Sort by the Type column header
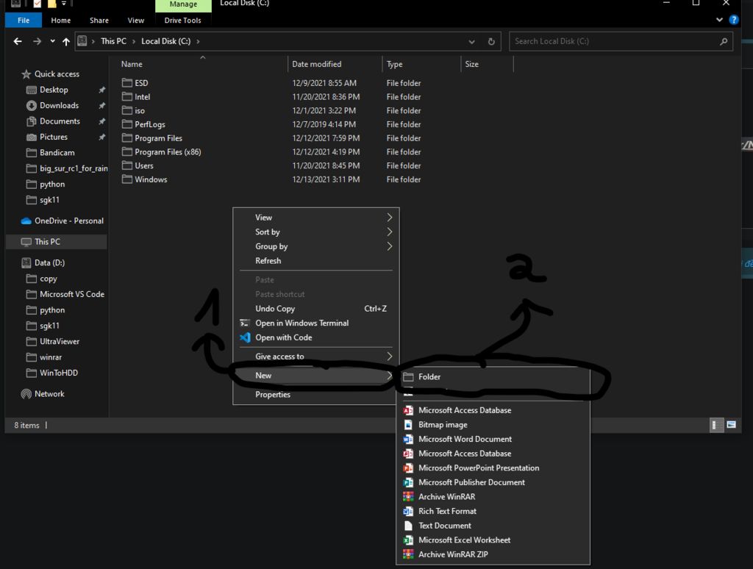Viewport: 753px width, 569px height. click(x=394, y=64)
